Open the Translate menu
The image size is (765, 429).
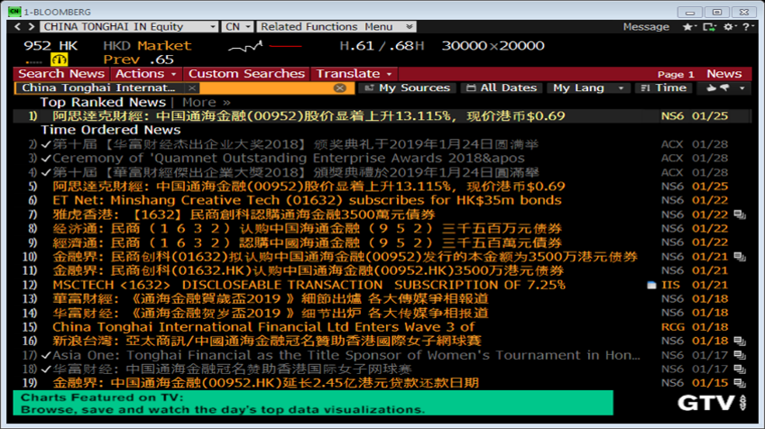click(x=354, y=74)
